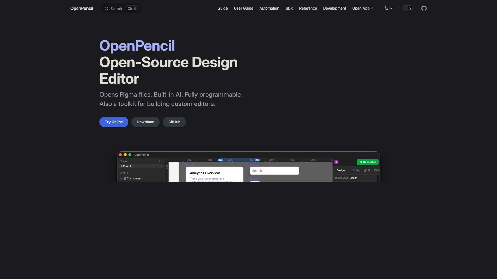The width and height of the screenshot is (497, 279).
Task: Click the external arrow beside Open App
Action: [372, 8]
